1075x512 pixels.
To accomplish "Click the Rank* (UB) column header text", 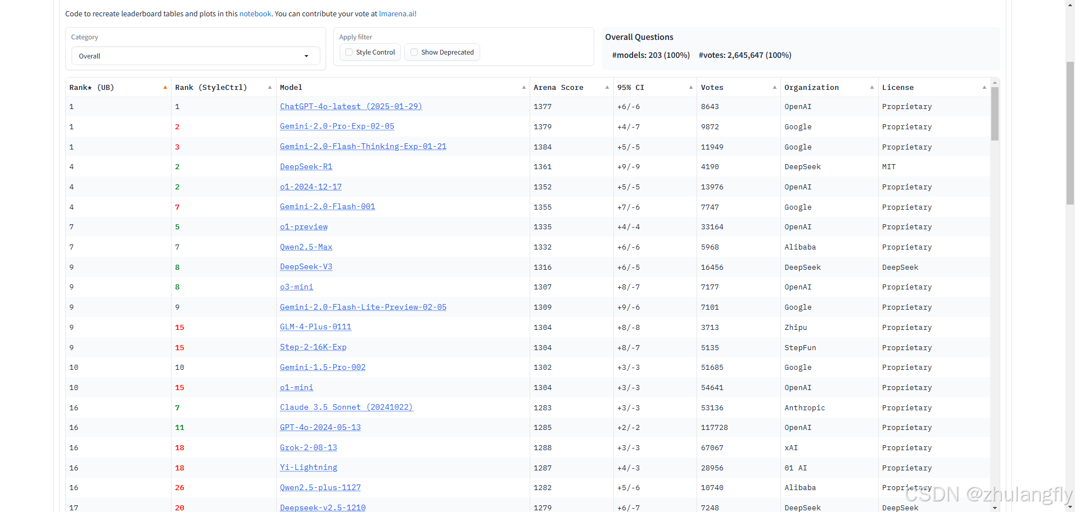I will click(92, 87).
